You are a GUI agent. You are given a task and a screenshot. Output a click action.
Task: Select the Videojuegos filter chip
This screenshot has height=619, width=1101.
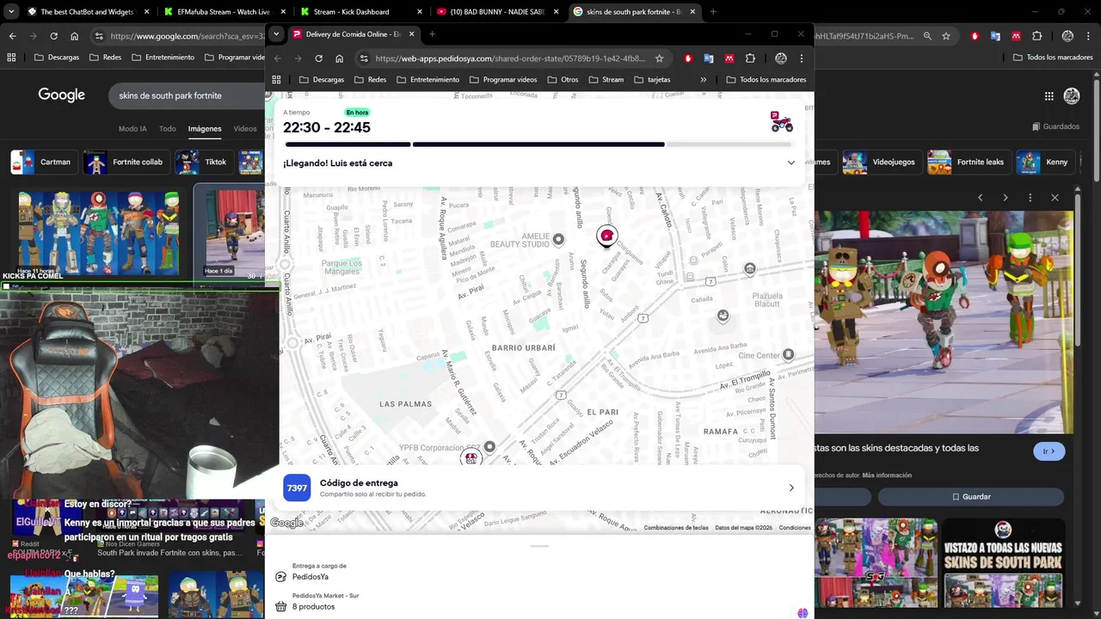pos(882,162)
